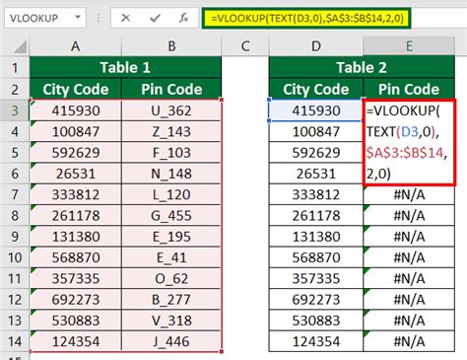The height and width of the screenshot is (360, 467).
Task: Select #N/A cell in row 9
Action: coord(409,237)
